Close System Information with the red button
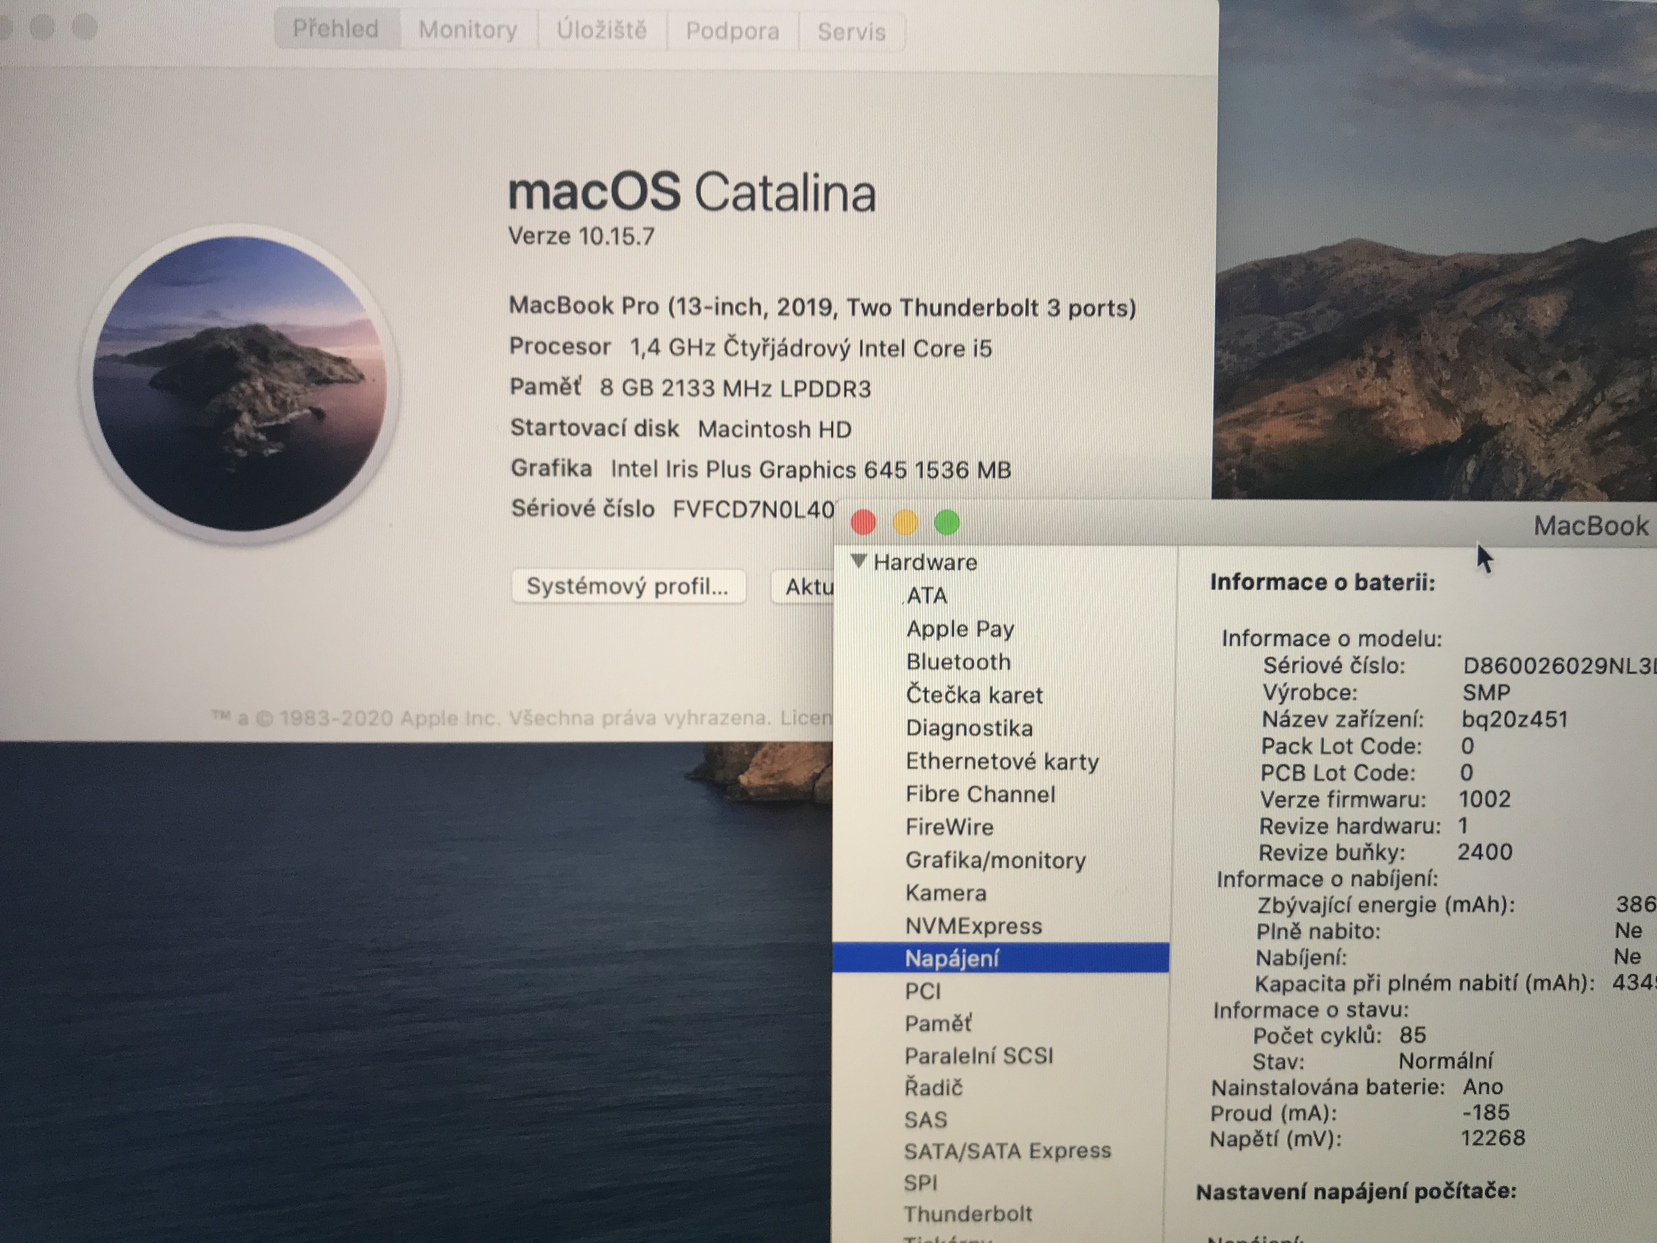Screen dimensions: 1657x1243 click(864, 522)
